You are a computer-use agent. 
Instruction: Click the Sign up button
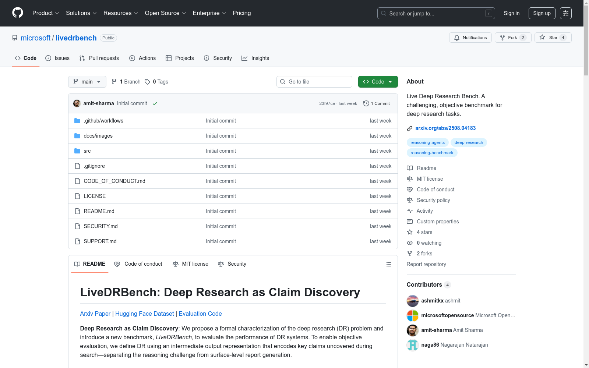542,13
